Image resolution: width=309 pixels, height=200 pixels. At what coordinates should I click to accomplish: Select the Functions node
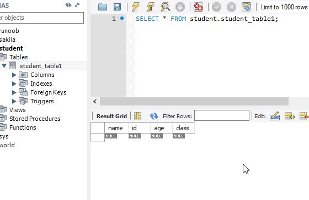click(x=23, y=127)
